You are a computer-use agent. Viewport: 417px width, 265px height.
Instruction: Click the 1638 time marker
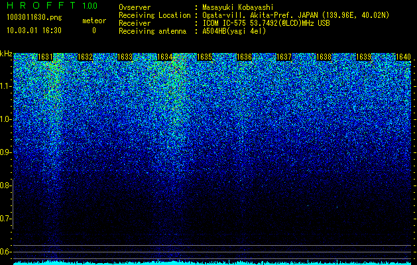tap(324, 57)
